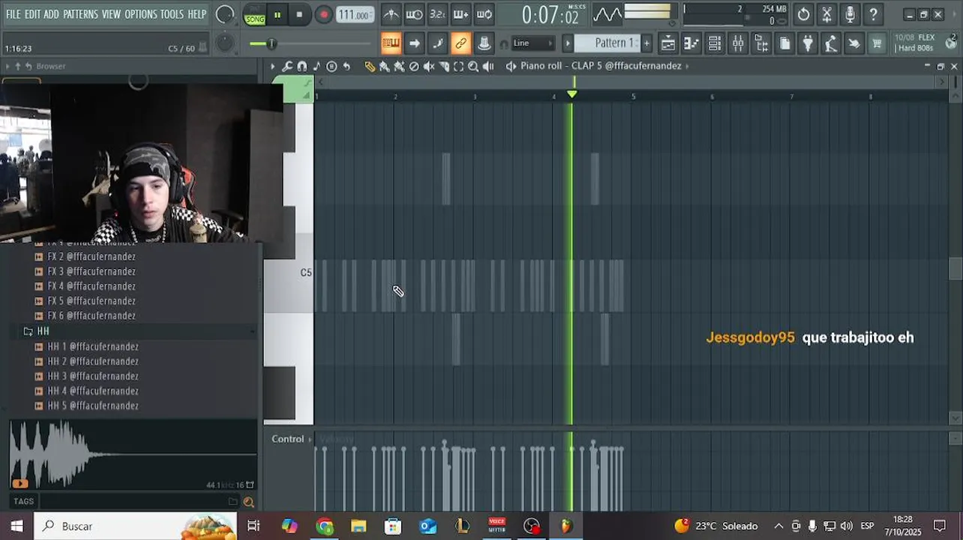Toggle loop recording
The width and height of the screenshot is (963, 540).
[484, 14]
